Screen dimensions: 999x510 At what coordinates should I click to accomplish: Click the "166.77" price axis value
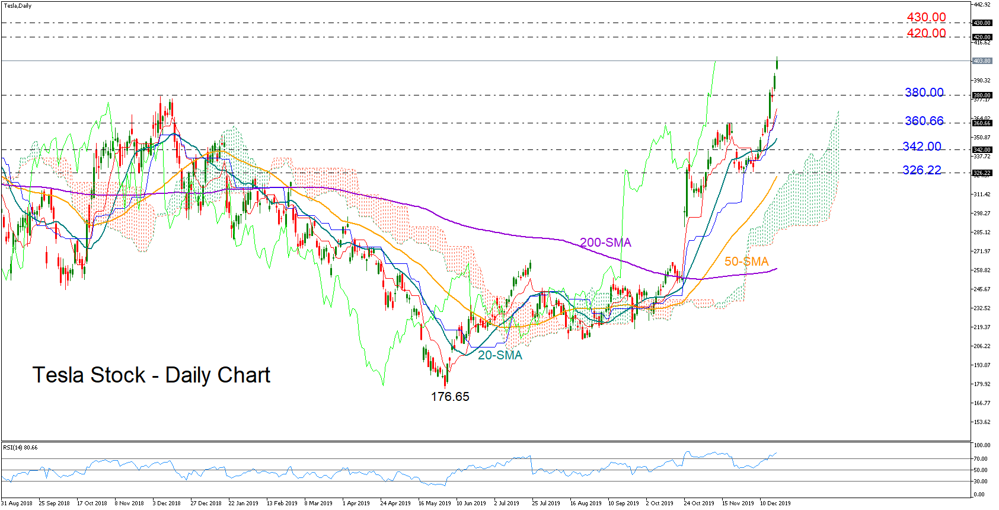[x=982, y=403]
